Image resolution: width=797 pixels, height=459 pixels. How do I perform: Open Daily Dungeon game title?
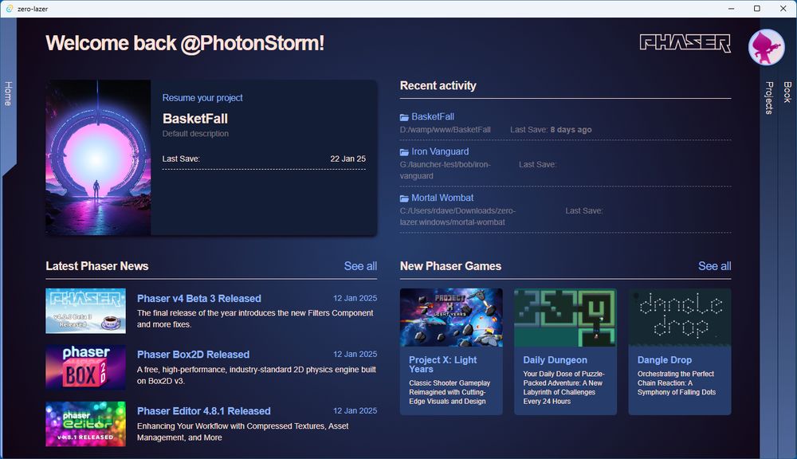click(x=555, y=360)
